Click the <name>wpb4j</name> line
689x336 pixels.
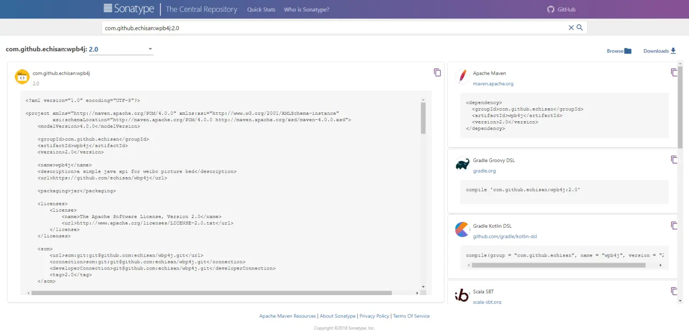point(65,165)
